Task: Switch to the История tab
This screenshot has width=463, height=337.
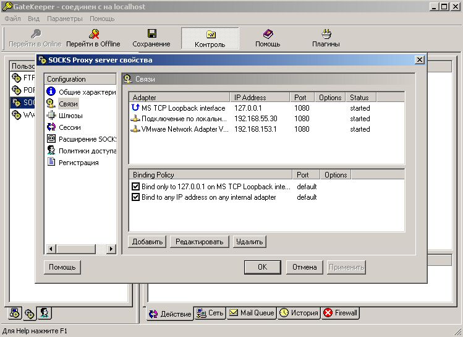Action: [x=299, y=313]
